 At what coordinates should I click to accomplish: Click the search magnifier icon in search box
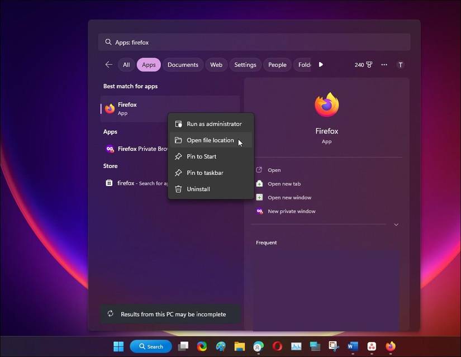[x=108, y=42]
